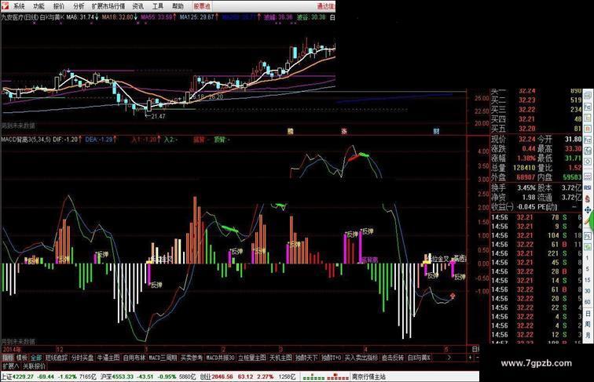
Task: Select the 模板 tab
Action: (x=21, y=358)
